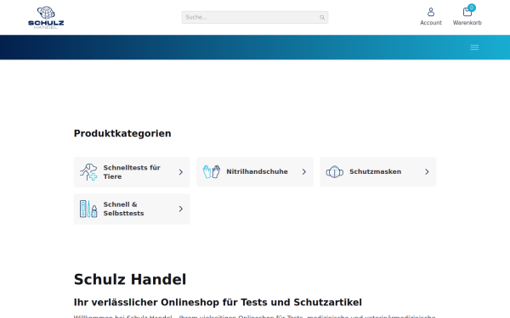Open the hamburger menu in the blue bar
The image size is (510, 318).
(x=474, y=47)
